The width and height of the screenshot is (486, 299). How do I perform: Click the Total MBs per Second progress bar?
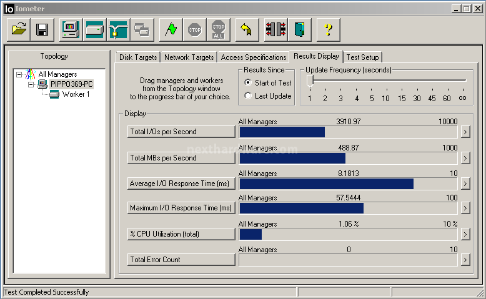point(348,159)
